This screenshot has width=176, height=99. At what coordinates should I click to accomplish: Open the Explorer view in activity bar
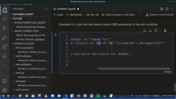[4, 10]
